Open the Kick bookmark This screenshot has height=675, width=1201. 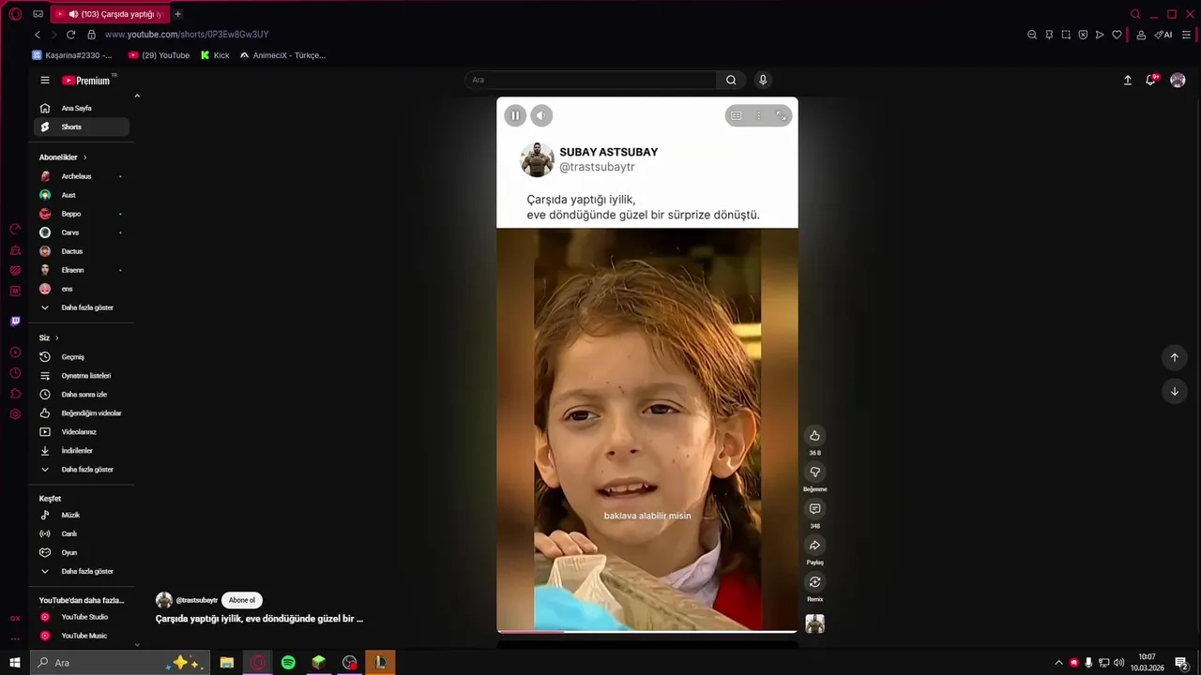[215, 55]
